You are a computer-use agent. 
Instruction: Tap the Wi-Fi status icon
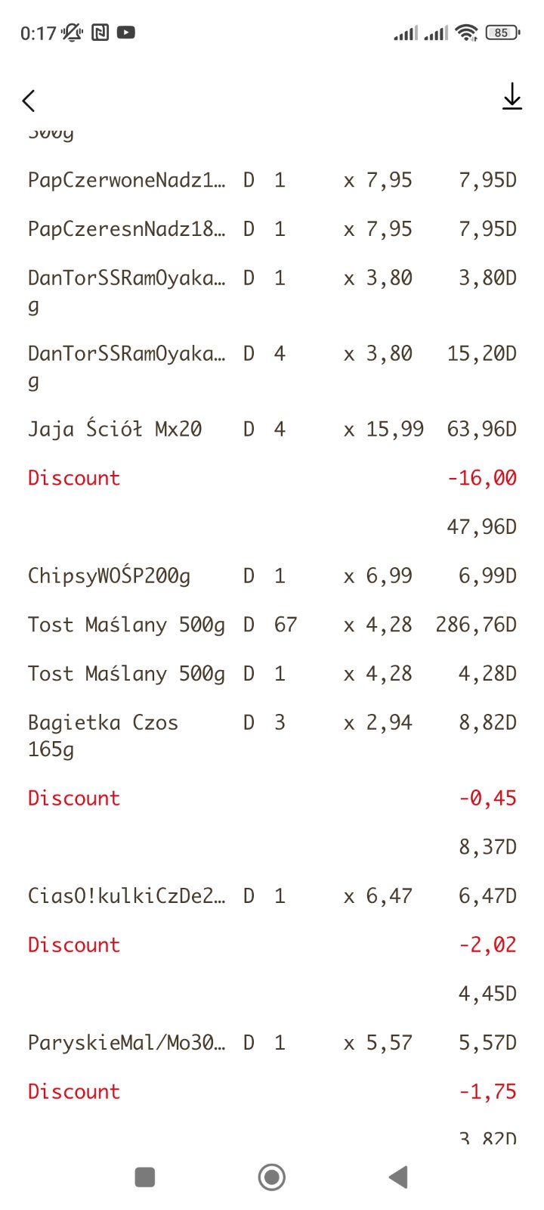point(467,33)
